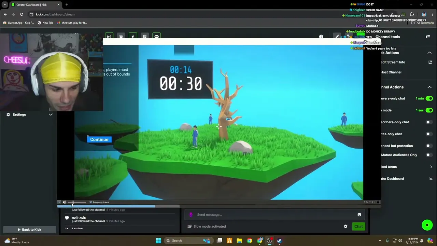Open the Chrome profile avatar
This screenshot has width=437, height=246.
click(424, 14)
